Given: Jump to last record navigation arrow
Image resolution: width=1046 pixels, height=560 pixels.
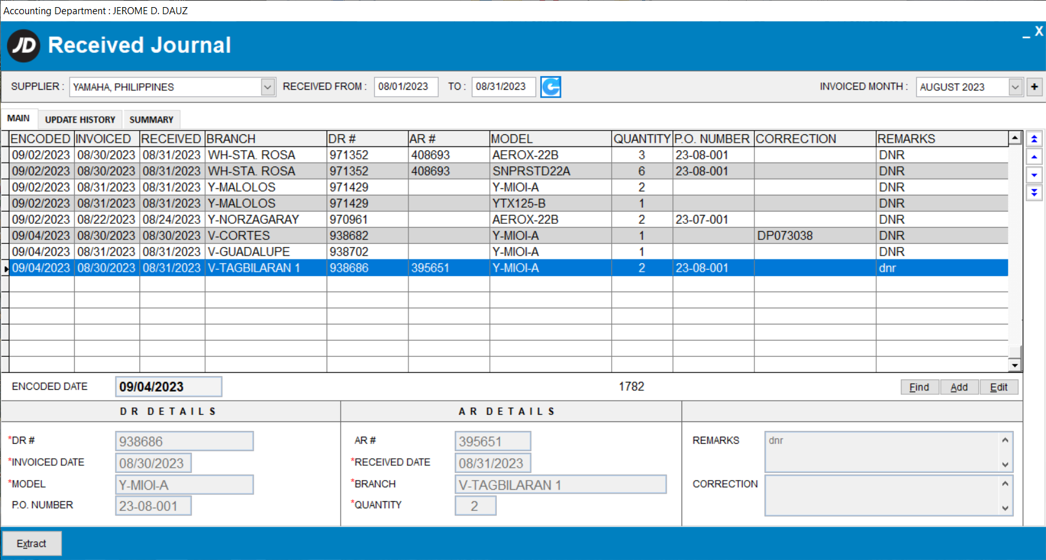Looking at the screenshot, I should coord(1034,192).
